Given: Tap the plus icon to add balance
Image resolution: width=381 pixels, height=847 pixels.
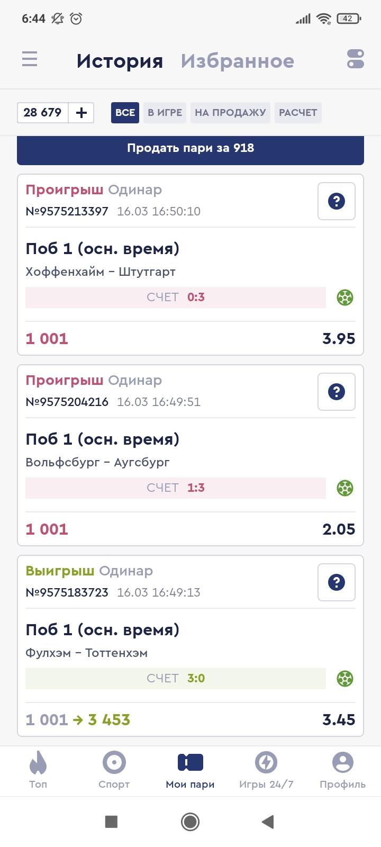Looking at the screenshot, I should [x=81, y=113].
